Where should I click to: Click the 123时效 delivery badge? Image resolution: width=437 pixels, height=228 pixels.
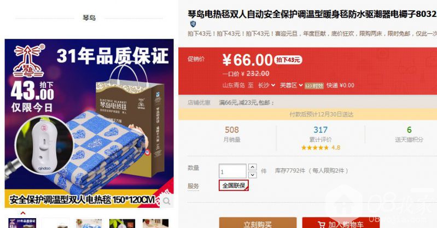click(314, 86)
